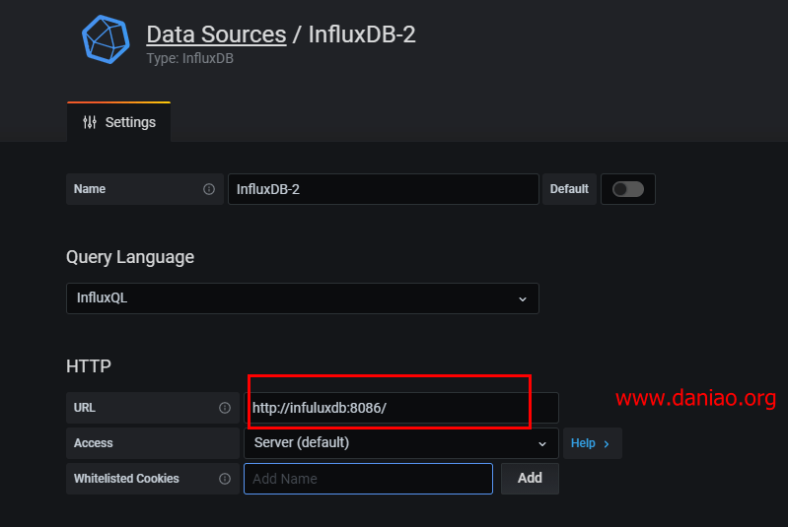
Task: Click the Name field label
Action: (x=90, y=189)
